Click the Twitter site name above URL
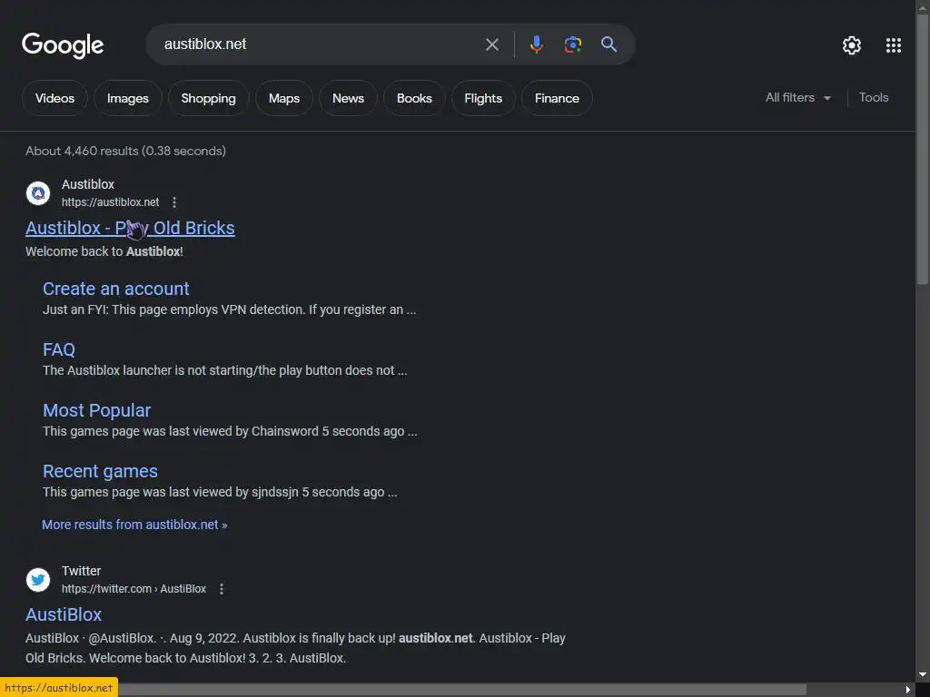This screenshot has height=697, width=930. [81, 571]
